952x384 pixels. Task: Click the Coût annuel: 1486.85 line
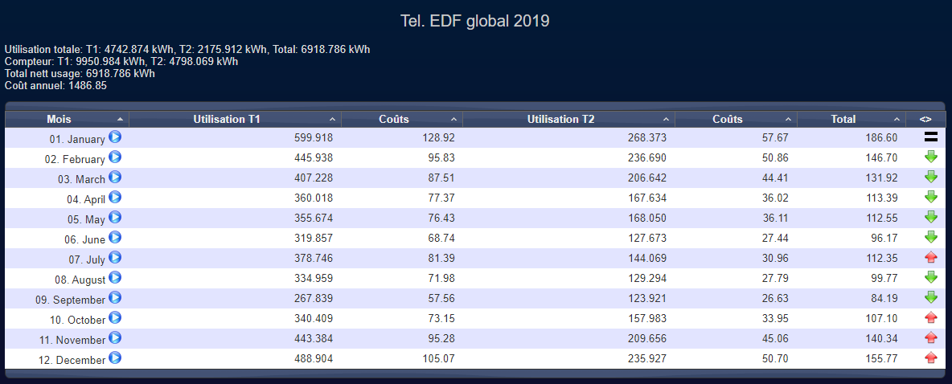tap(55, 86)
